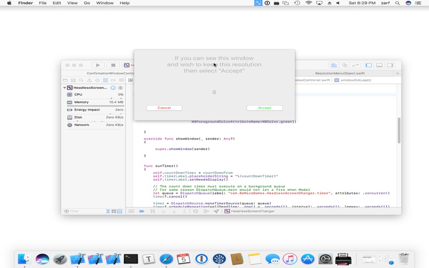
Task: Toggle the debug area panel
Action: click(x=379, y=65)
